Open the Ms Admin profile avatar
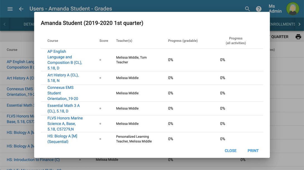The height and width of the screenshot is (170, 304). pyautogui.click(x=293, y=9)
